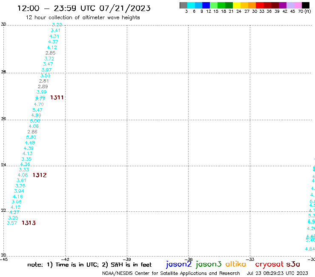Click the chart title date 07/21/2023

(125, 9)
